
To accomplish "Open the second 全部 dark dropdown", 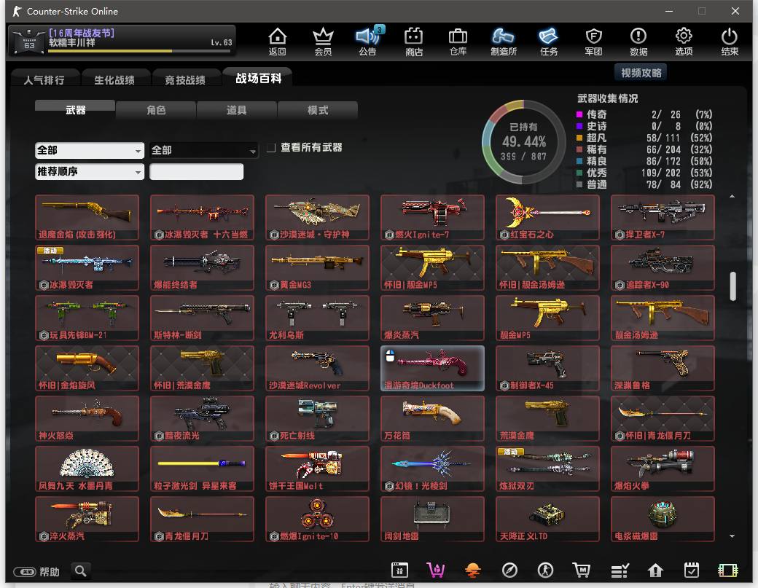I will coord(203,150).
